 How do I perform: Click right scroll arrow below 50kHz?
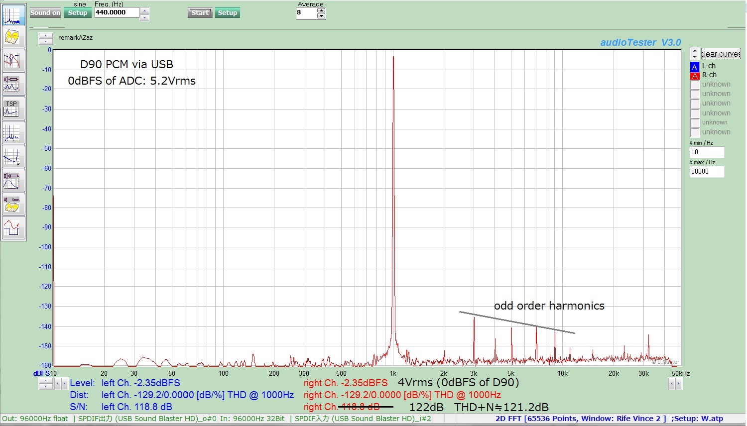[678, 384]
